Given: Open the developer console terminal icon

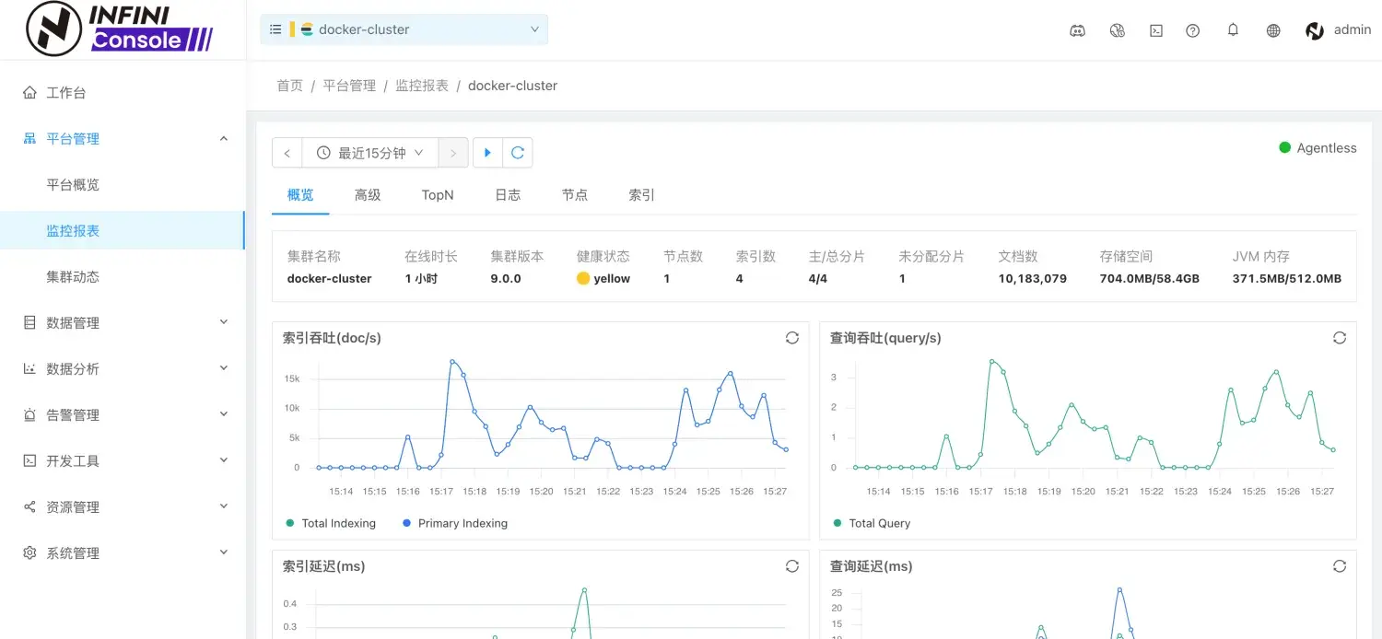Looking at the screenshot, I should 1156,30.
